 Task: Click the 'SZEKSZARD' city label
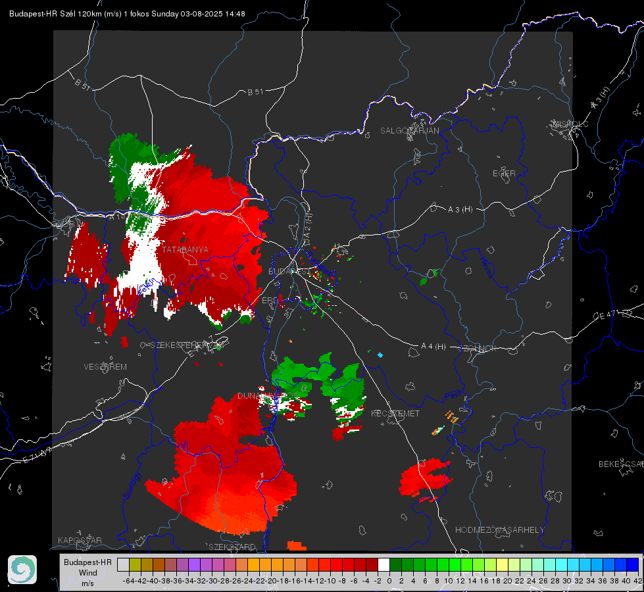232,547
